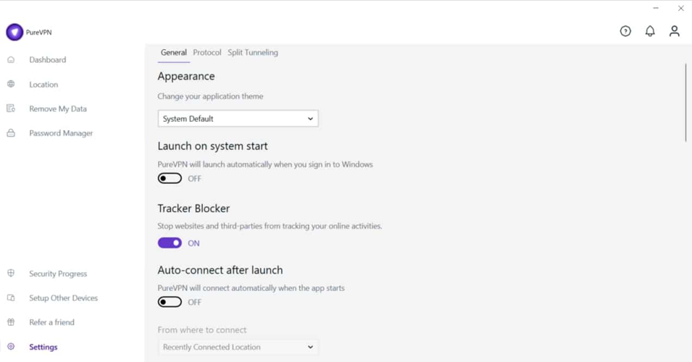This screenshot has width=692, height=362.
Task: Click the Refer a friend gift icon
Action: coord(11,322)
